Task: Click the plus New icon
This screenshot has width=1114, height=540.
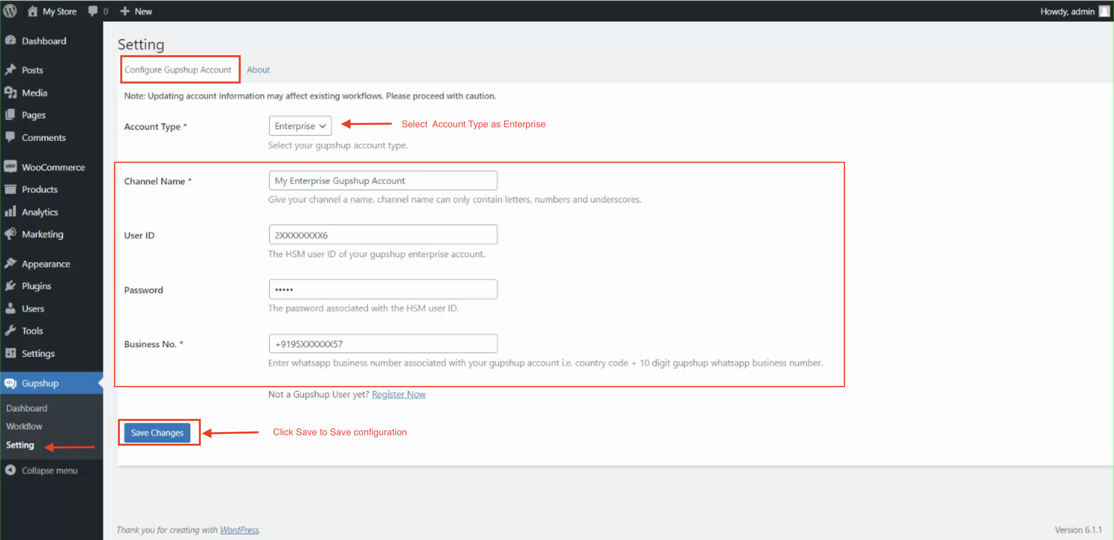Action: [x=125, y=11]
